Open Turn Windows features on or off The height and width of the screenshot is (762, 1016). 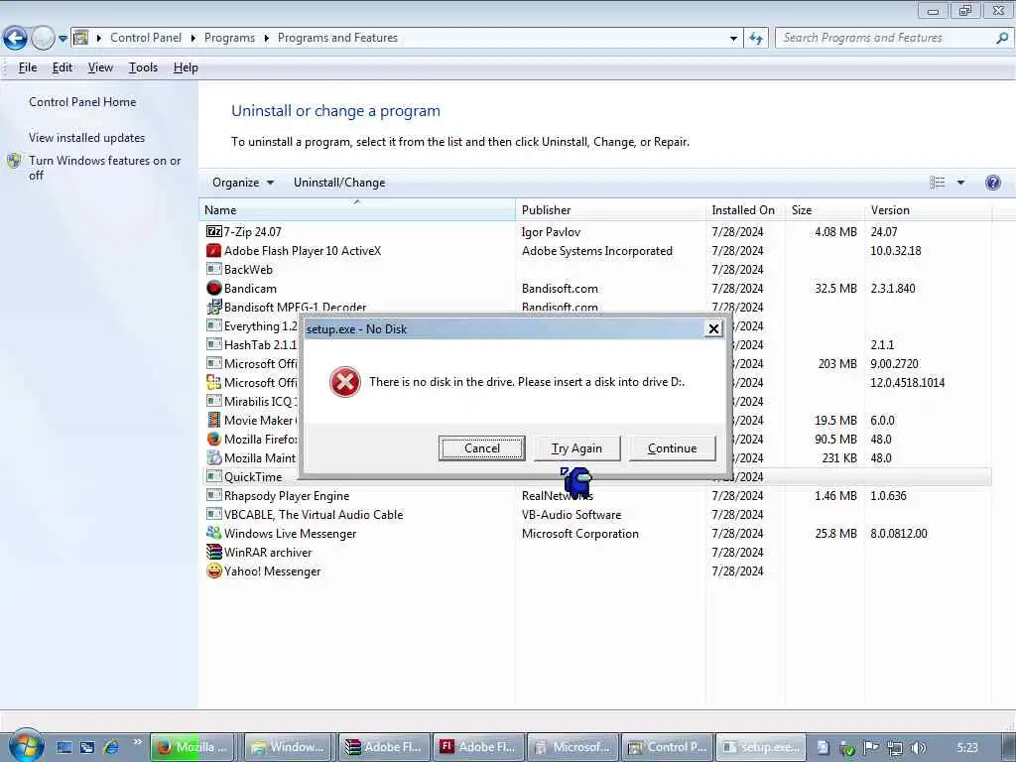tap(104, 168)
